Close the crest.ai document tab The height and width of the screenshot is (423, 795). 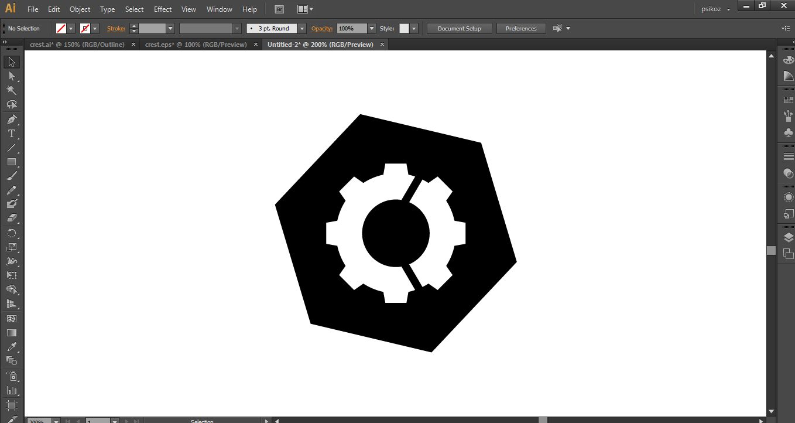[x=133, y=45]
